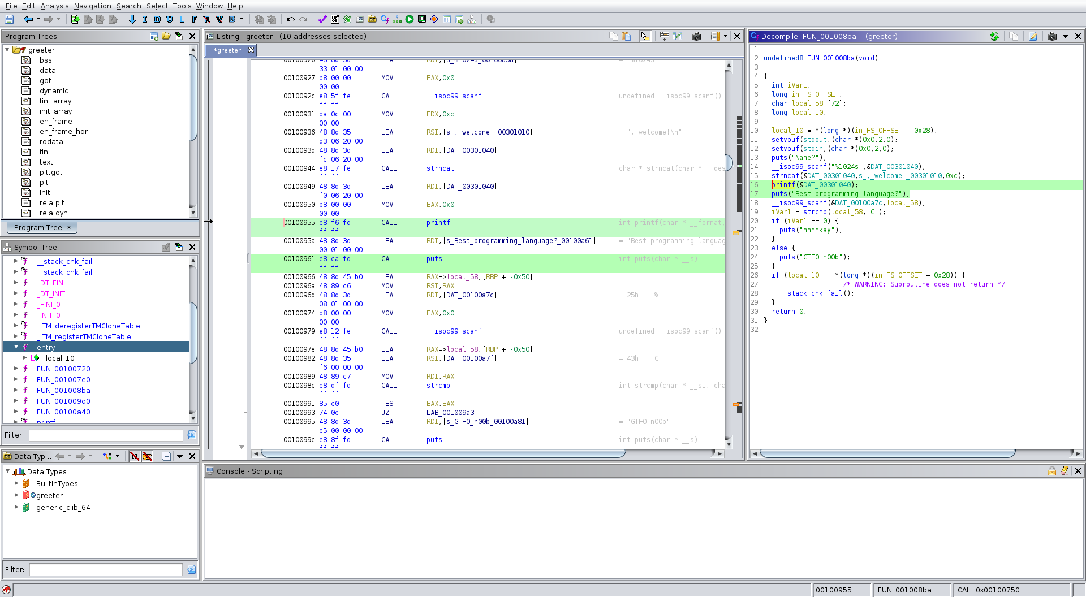Click the Undo arrow in toolbar

[290, 19]
